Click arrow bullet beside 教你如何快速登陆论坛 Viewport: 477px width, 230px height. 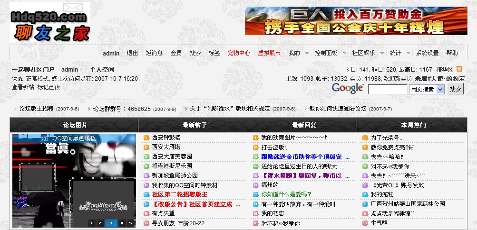[306, 109]
